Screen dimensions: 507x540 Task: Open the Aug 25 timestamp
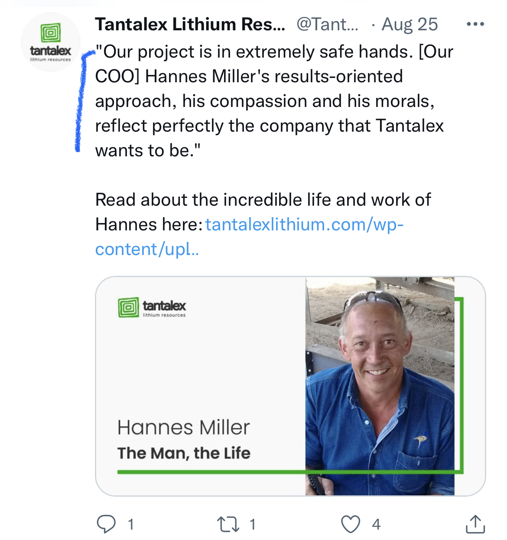(x=409, y=25)
